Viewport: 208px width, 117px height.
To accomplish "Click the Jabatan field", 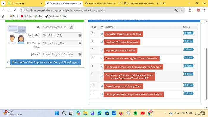I will pyautogui.click(x=62, y=54).
